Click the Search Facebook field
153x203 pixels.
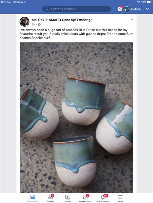pos(76,9)
